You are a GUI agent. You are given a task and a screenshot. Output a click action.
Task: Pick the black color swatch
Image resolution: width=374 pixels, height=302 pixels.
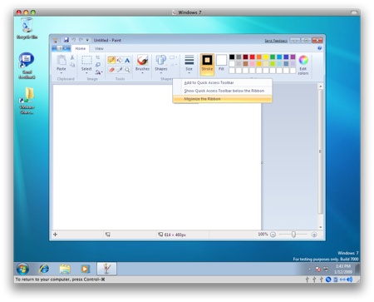(232, 57)
